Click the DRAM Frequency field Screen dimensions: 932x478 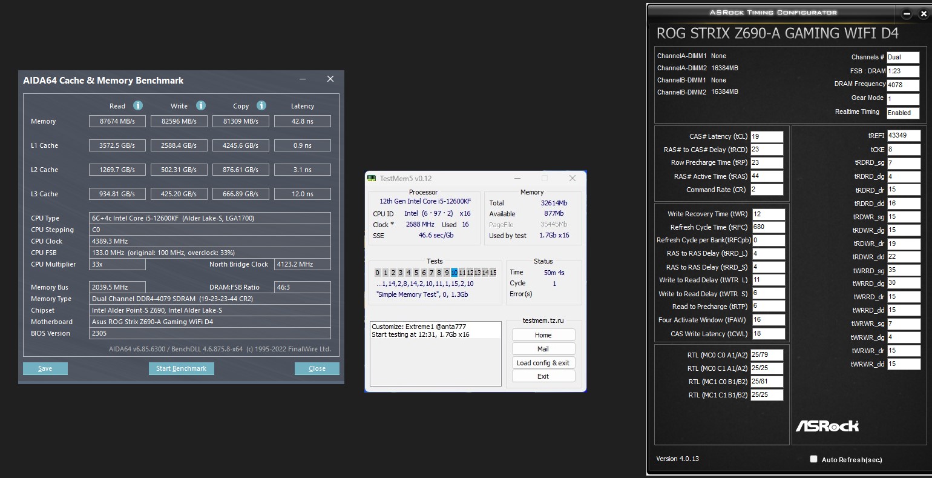point(903,85)
